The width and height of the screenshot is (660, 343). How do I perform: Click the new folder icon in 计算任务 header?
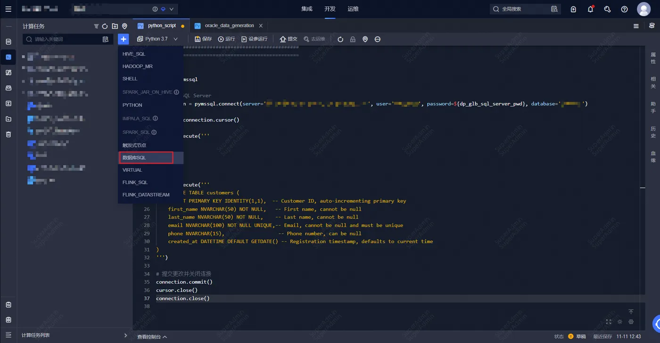pyautogui.click(x=115, y=26)
